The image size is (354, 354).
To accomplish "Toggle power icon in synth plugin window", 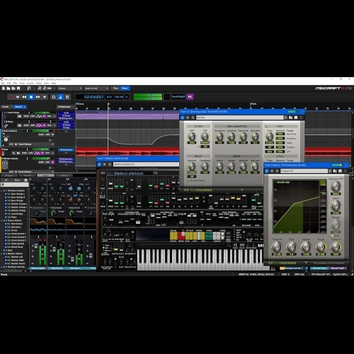I will tap(99, 164).
